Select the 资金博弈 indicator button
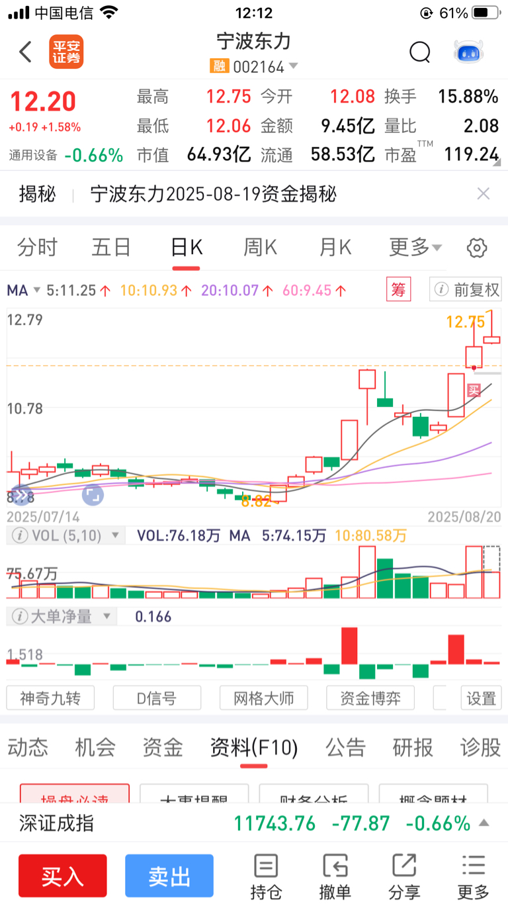This screenshot has height=904, width=508. [370, 698]
